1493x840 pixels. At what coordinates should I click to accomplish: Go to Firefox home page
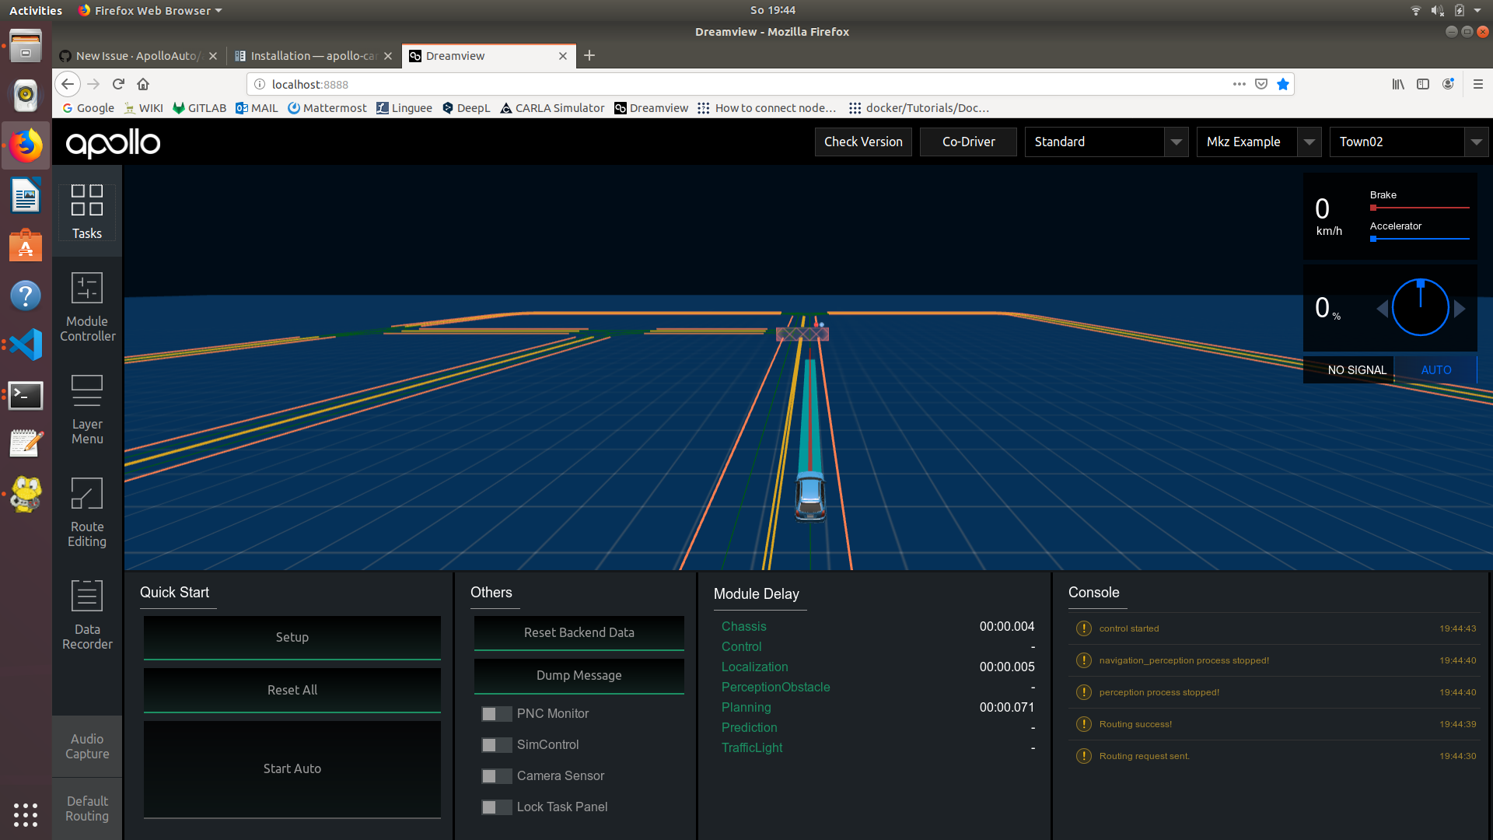point(143,84)
